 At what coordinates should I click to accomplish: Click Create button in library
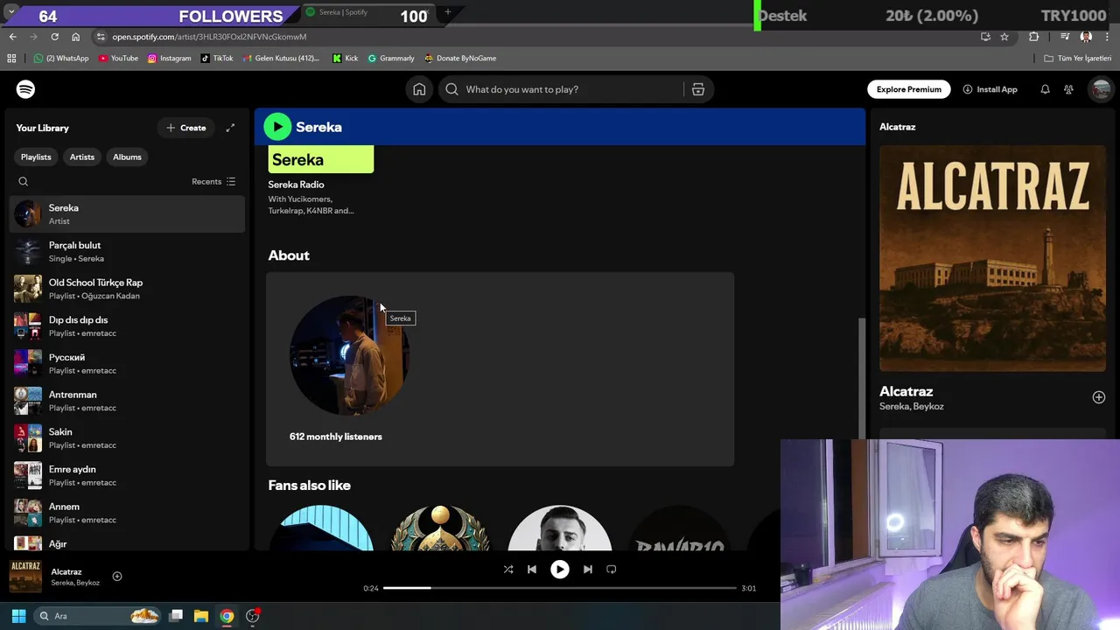tap(186, 128)
